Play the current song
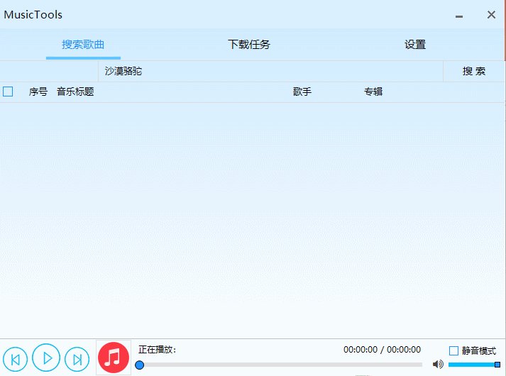506x376 pixels. (47, 358)
